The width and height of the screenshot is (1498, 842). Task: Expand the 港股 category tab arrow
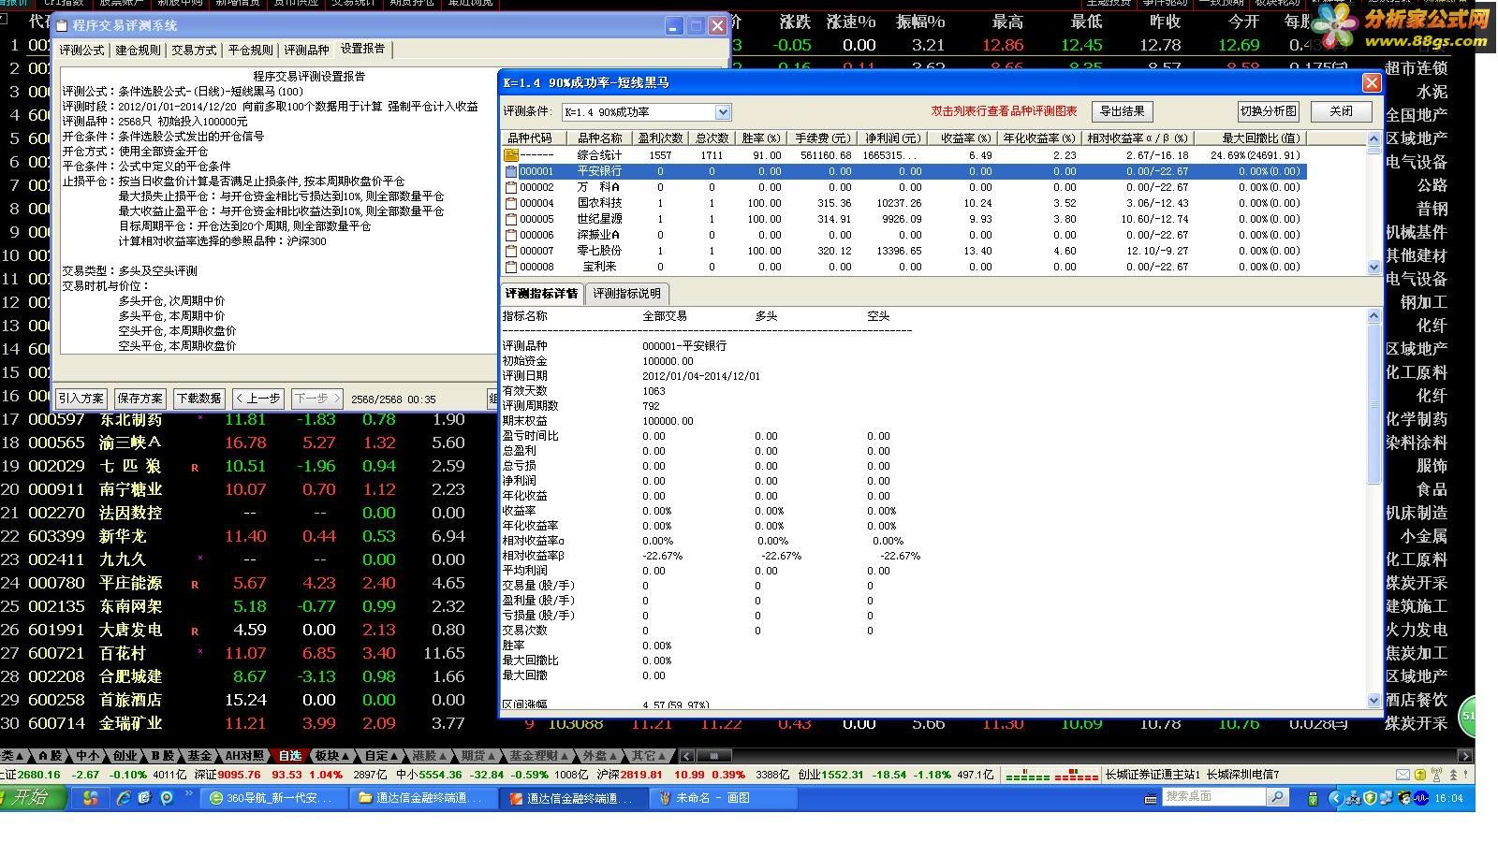click(x=444, y=756)
